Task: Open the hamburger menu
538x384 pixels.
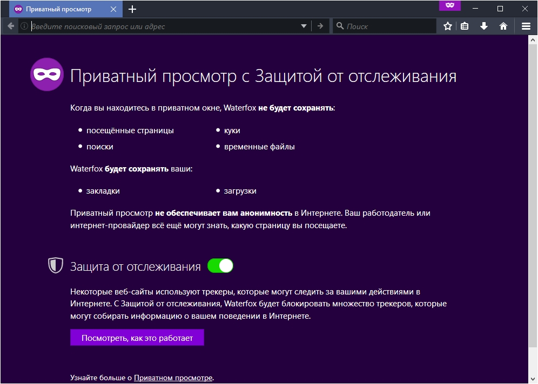Action: (x=526, y=26)
